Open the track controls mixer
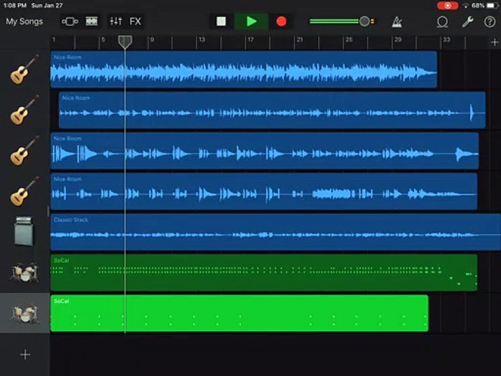 click(x=116, y=21)
